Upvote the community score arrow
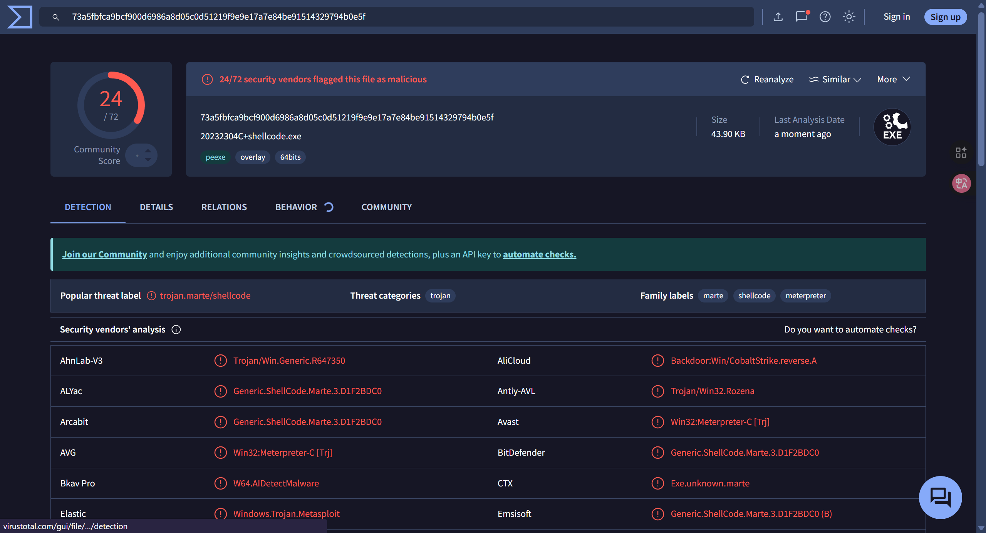This screenshot has width=986, height=533. click(148, 151)
